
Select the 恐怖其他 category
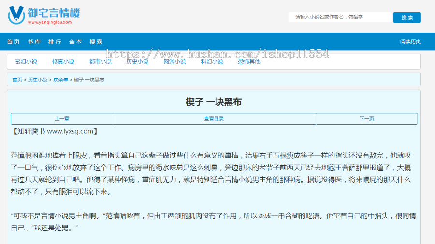point(249,62)
